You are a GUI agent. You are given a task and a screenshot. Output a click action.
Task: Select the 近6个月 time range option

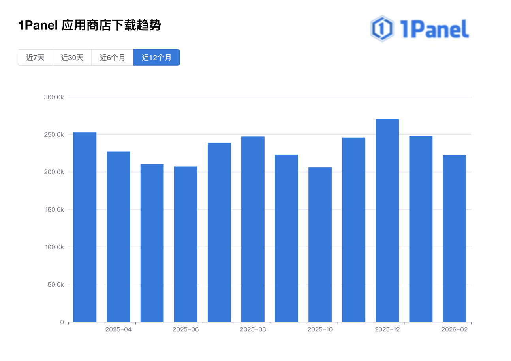[x=112, y=58]
